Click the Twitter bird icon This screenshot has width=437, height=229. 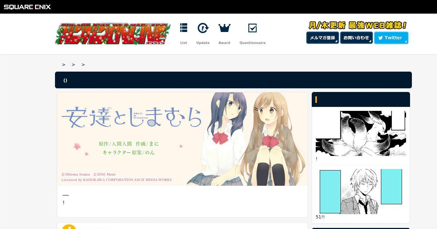(x=381, y=38)
